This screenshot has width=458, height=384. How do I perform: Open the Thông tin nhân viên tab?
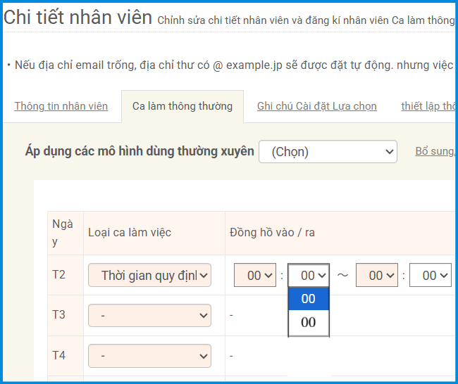pyautogui.click(x=61, y=106)
